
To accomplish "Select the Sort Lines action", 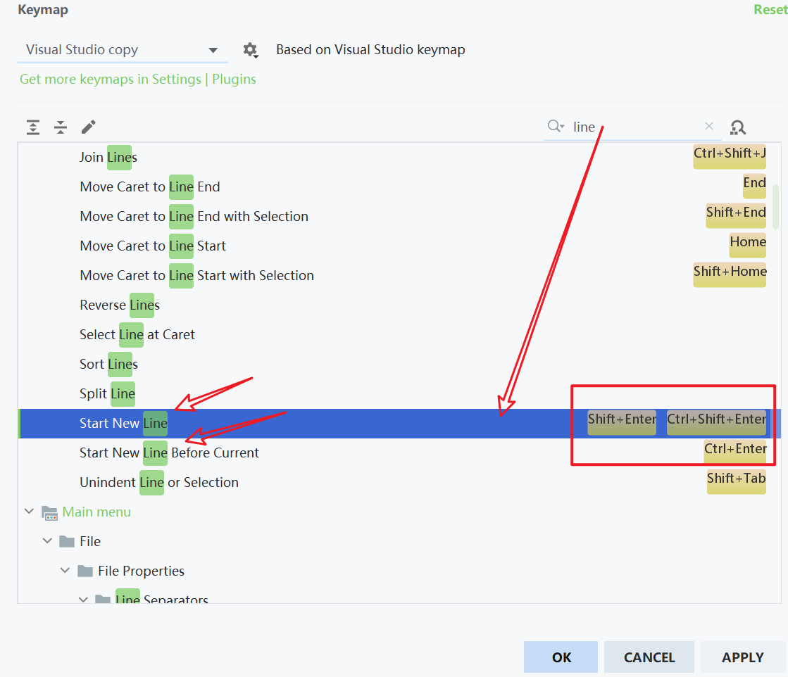I will (x=108, y=364).
